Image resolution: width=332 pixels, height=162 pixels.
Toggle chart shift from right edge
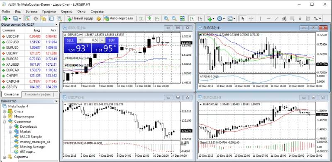200,19
